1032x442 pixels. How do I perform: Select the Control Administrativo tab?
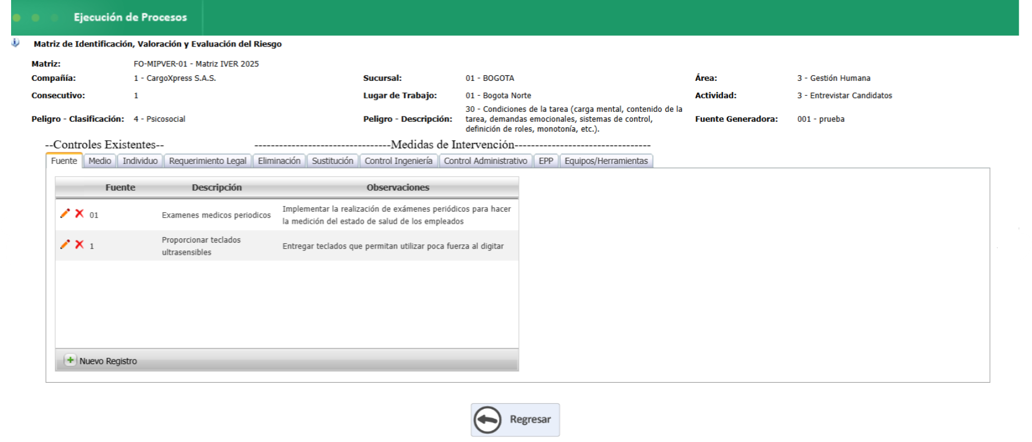[485, 161]
